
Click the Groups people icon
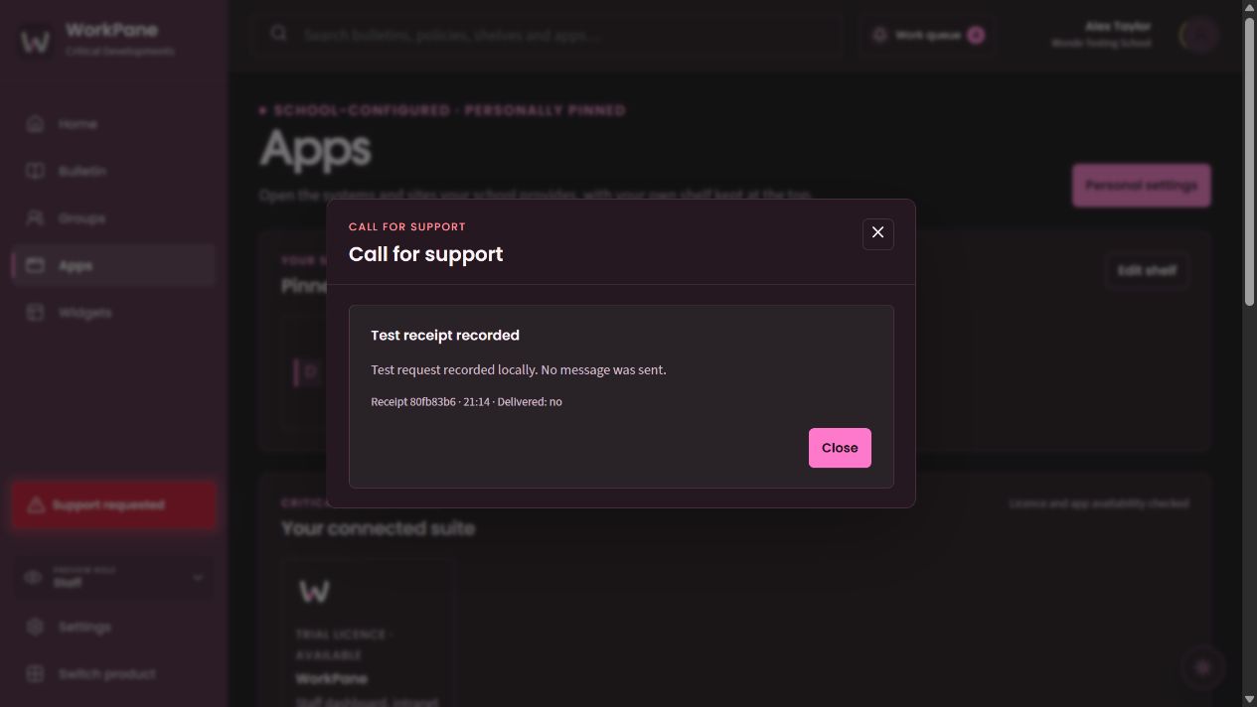[x=36, y=217]
